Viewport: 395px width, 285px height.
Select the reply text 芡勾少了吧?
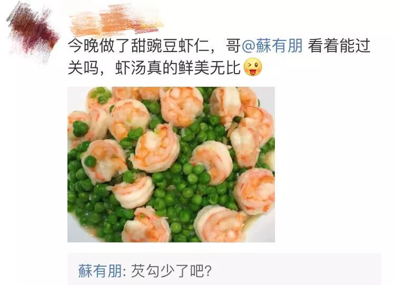(171, 271)
